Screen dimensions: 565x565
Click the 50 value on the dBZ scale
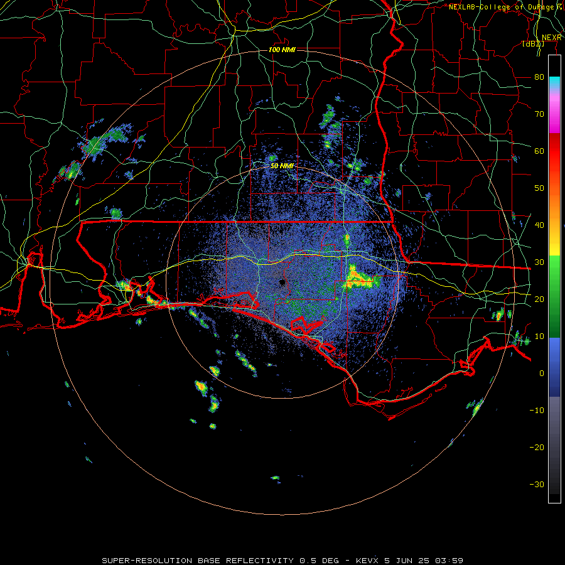(x=539, y=188)
